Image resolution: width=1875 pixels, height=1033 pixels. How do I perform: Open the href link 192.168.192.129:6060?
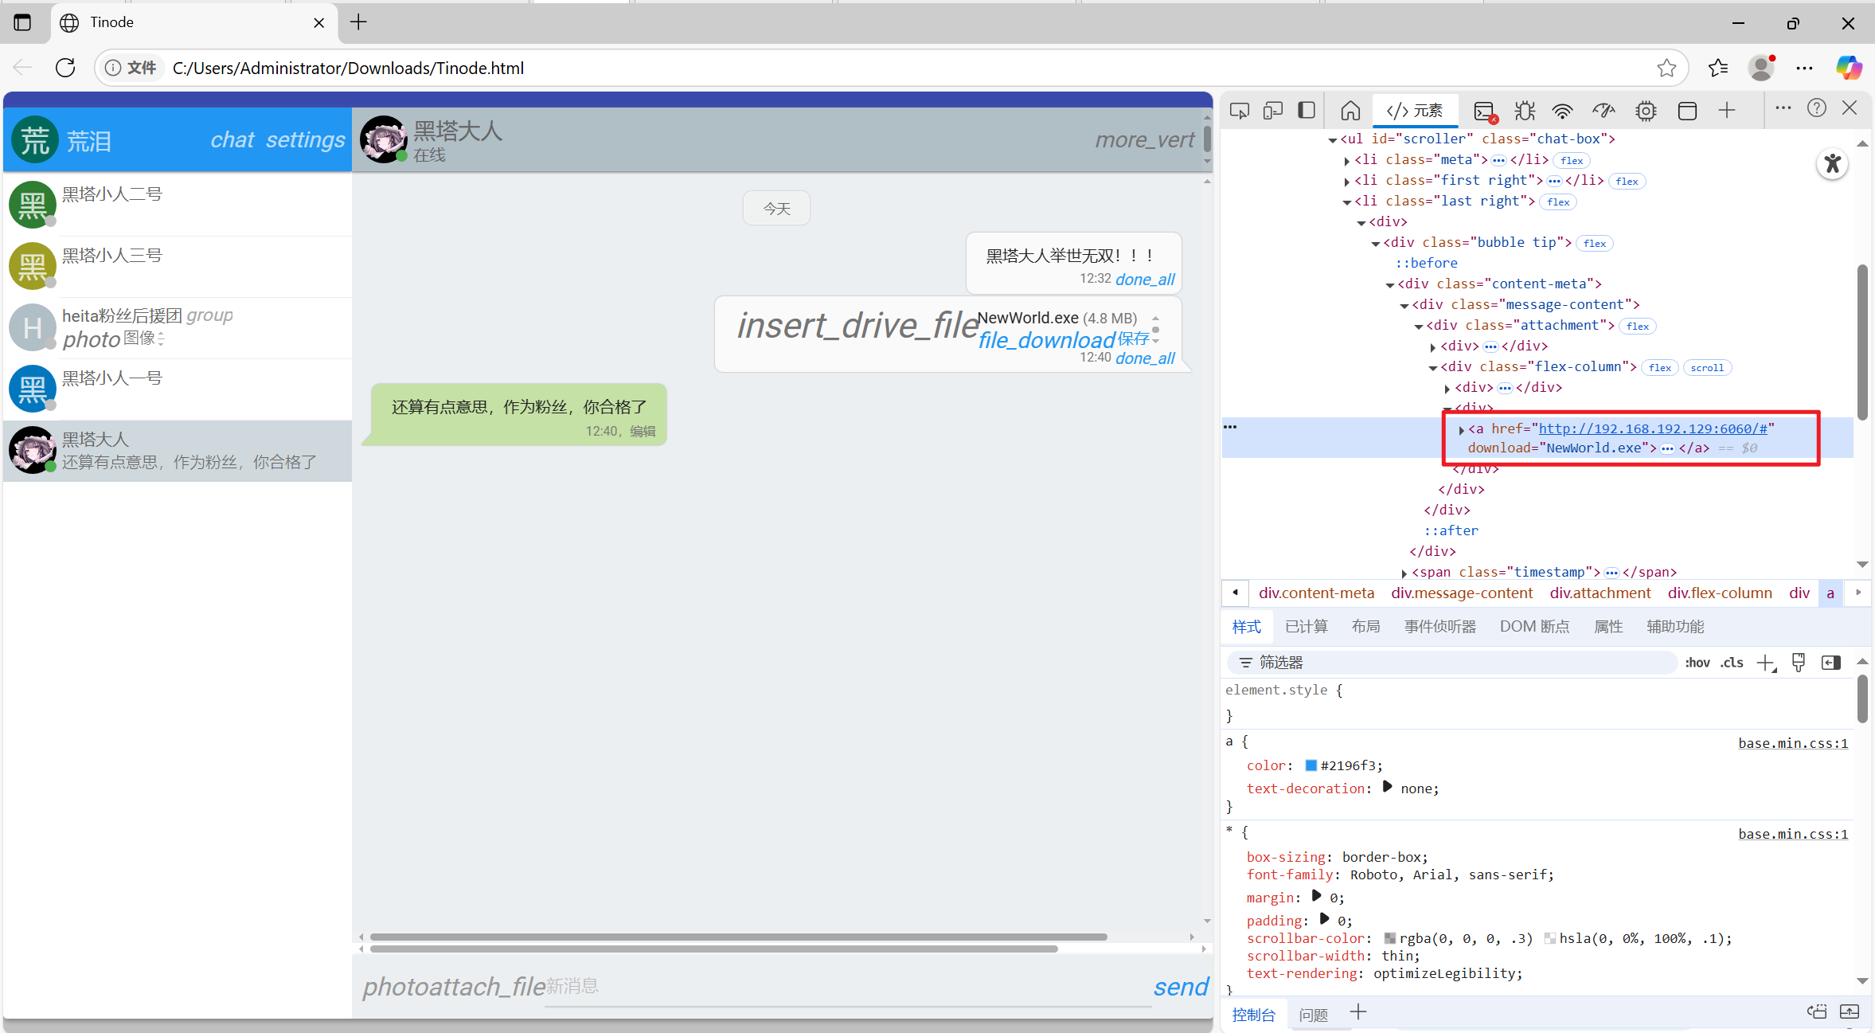click(x=1653, y=428)
